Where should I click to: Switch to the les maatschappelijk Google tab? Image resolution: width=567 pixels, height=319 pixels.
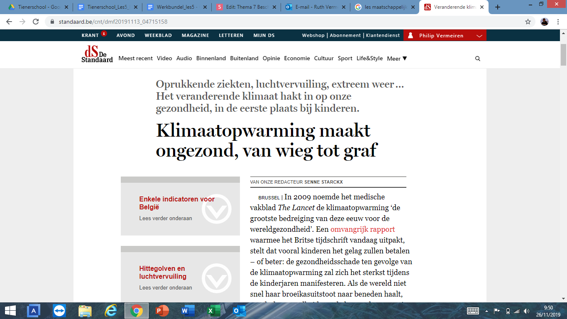pos(384,7)
